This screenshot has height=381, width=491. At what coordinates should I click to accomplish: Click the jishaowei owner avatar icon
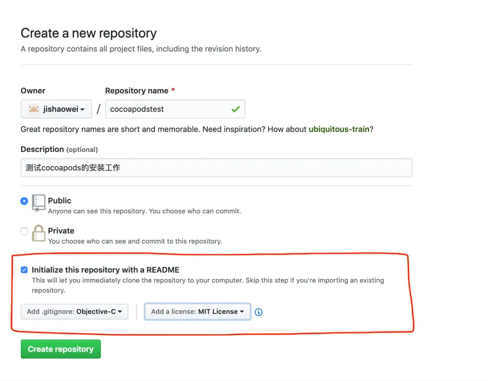34,109
